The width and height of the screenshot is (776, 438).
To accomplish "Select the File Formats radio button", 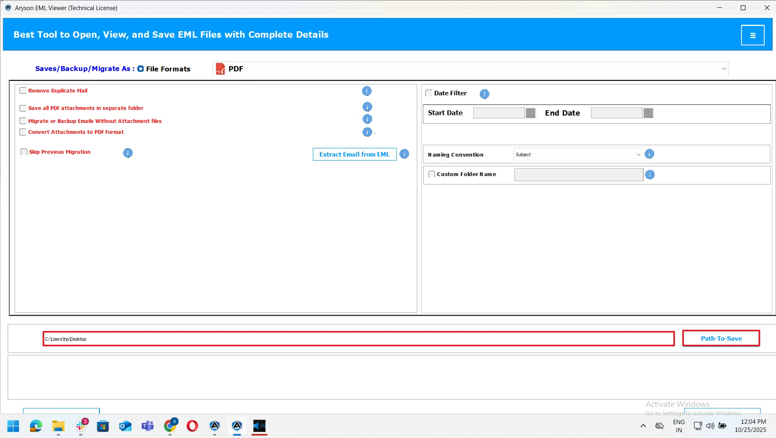I will (140, 69).
